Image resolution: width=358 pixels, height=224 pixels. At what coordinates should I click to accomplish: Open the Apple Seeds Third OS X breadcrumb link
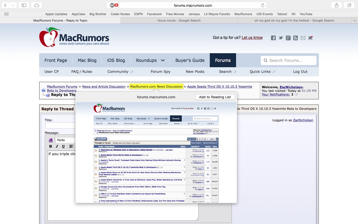tap(220, 87)
